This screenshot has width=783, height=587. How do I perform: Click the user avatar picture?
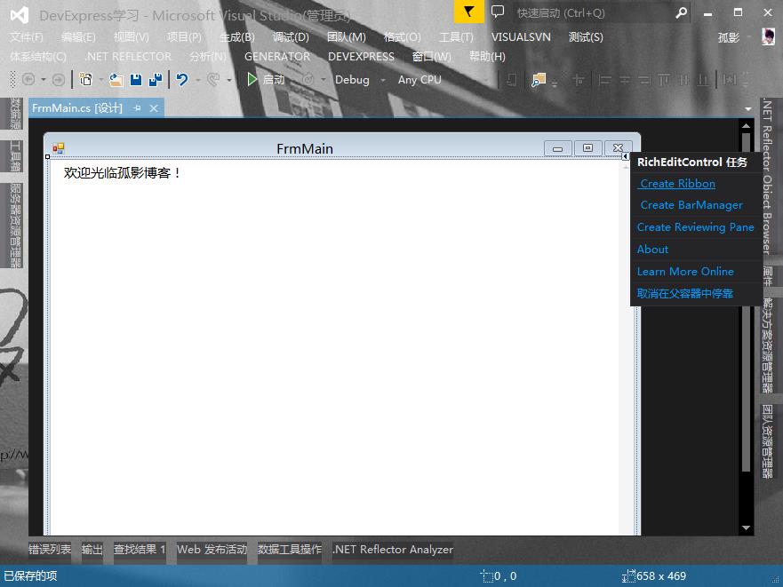(x=769, y=36)
